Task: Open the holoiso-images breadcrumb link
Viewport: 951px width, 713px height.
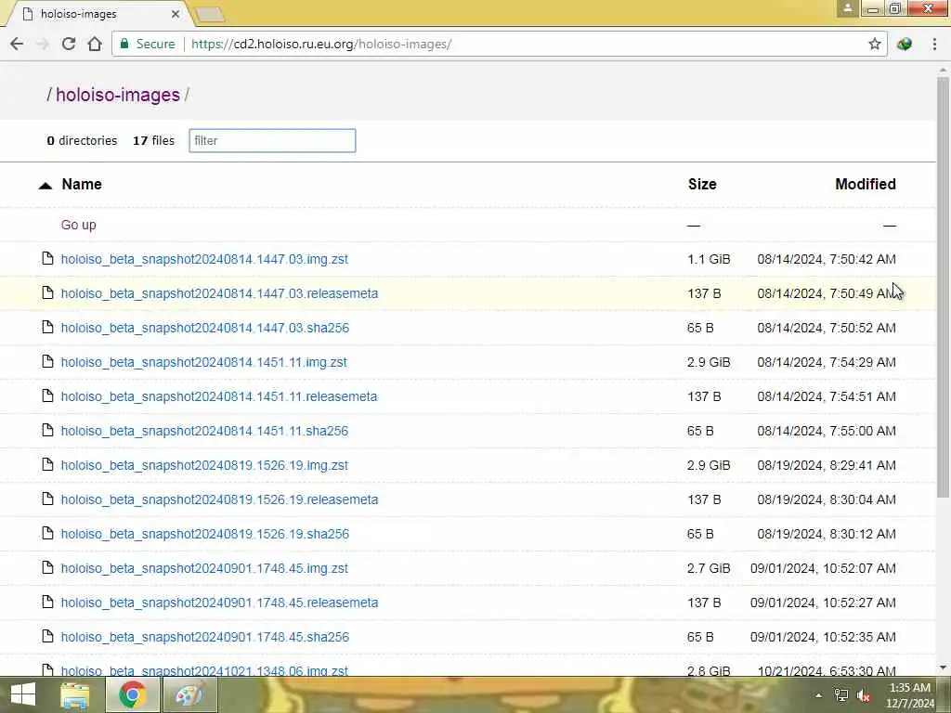Action: [x=118, y=95]
